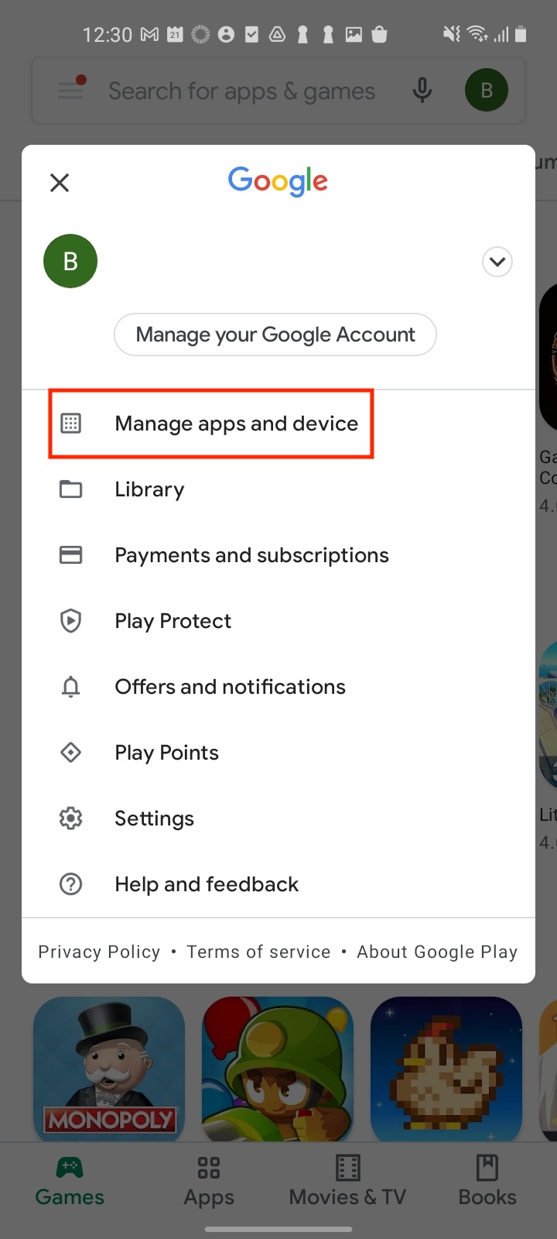Open the Movies & TV tab
This screenshot has width=557, height=1239.
(x=347, y=1179)
